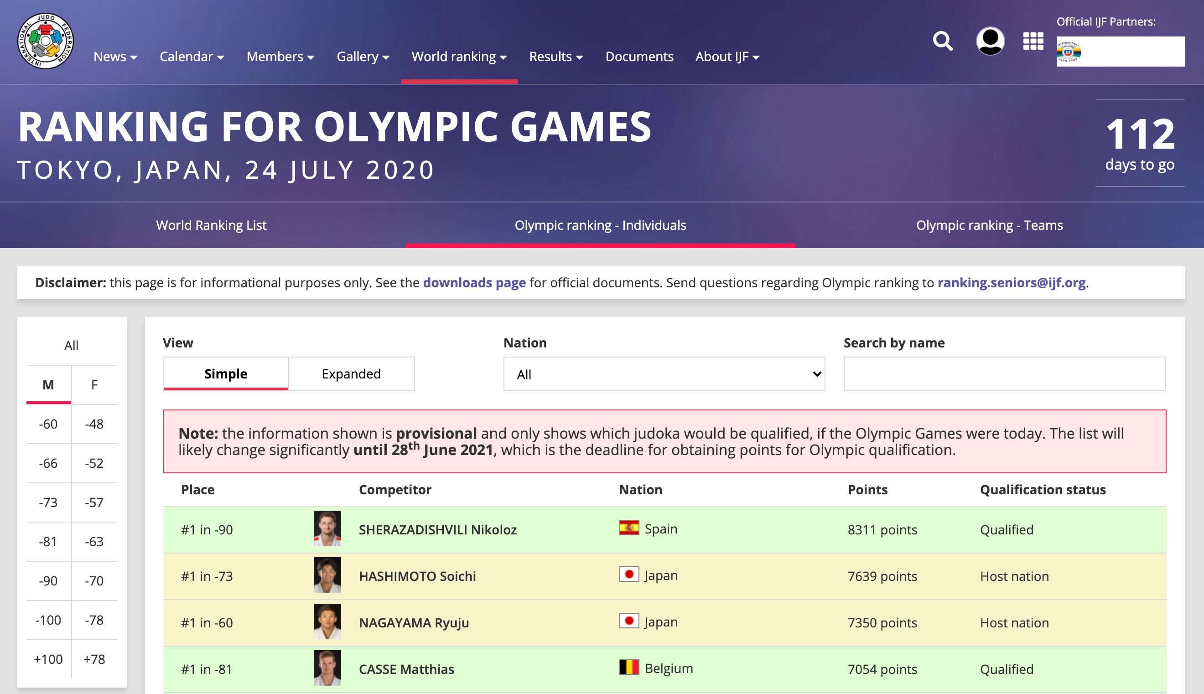1204x694 pixels.
Task: Click the user profile avatar icon
Action: coord(990,41)
